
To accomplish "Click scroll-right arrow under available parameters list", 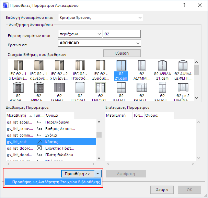I will tap(93, 164).
